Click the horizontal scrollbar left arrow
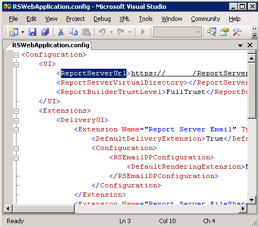Image resolution: width=259 pixels, height=227 pixels. tap(8, 208)
